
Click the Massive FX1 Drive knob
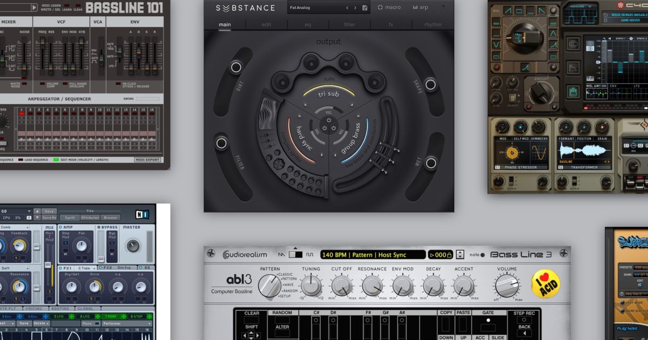point(94,286)
